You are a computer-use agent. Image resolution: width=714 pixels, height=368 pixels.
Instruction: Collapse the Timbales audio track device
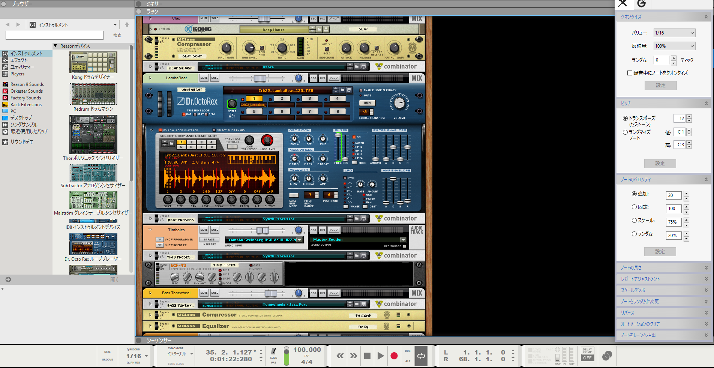click(x=150, y=230)
